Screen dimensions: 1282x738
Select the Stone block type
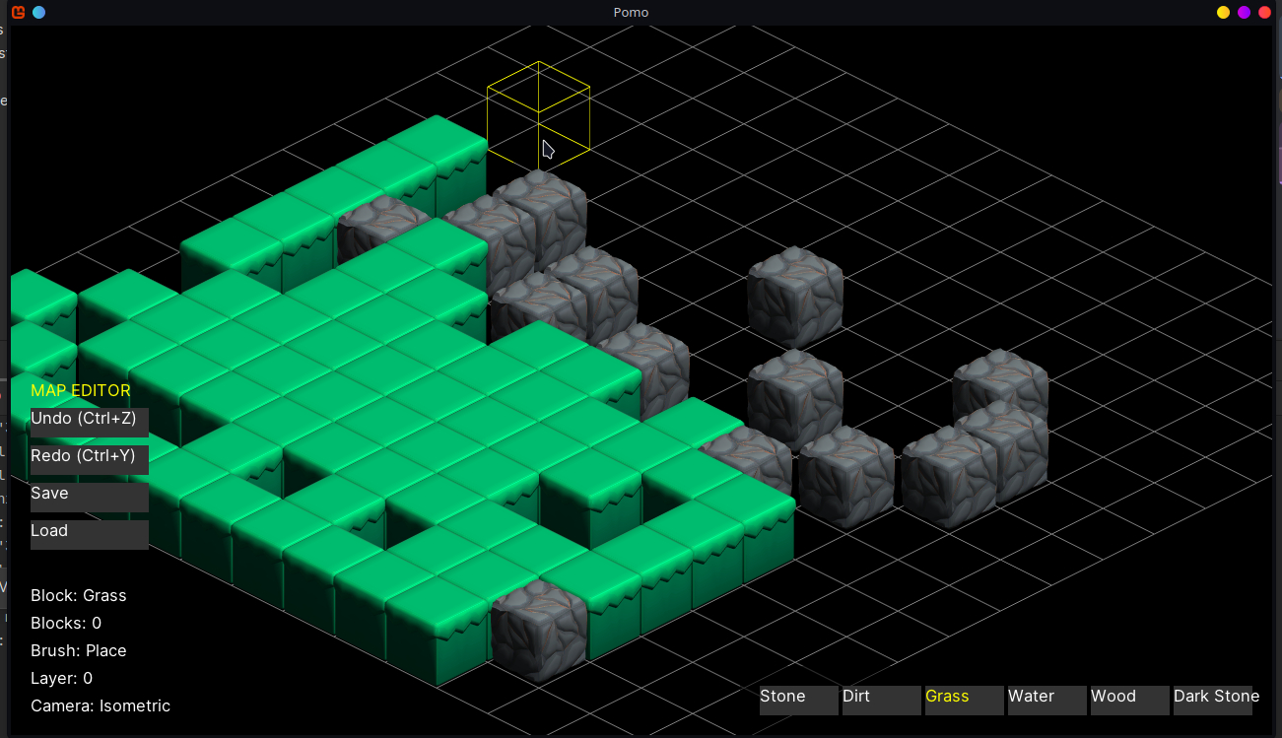[798, 700]
